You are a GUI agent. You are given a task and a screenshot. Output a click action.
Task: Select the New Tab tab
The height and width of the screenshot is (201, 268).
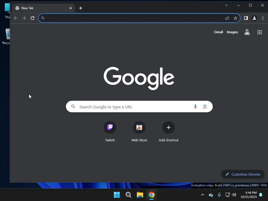tap(43, 8)
